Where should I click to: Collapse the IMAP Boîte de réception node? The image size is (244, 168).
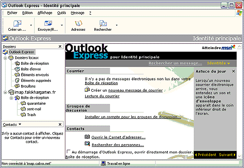click(x=12, y=98)
